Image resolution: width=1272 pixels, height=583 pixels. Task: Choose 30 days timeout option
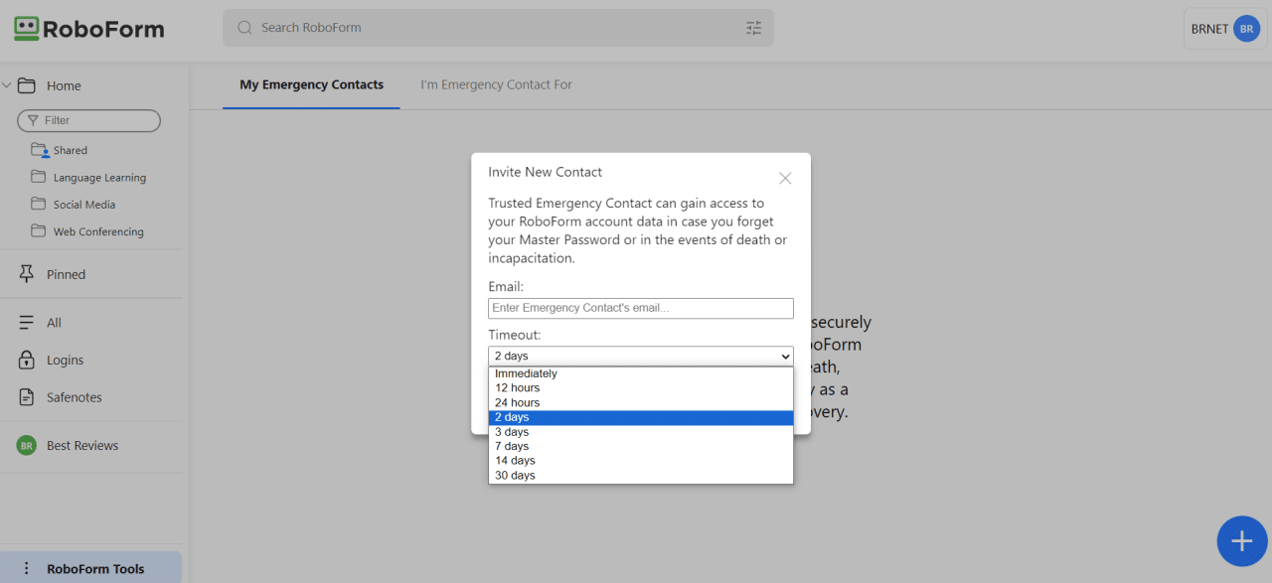point(515,476)
